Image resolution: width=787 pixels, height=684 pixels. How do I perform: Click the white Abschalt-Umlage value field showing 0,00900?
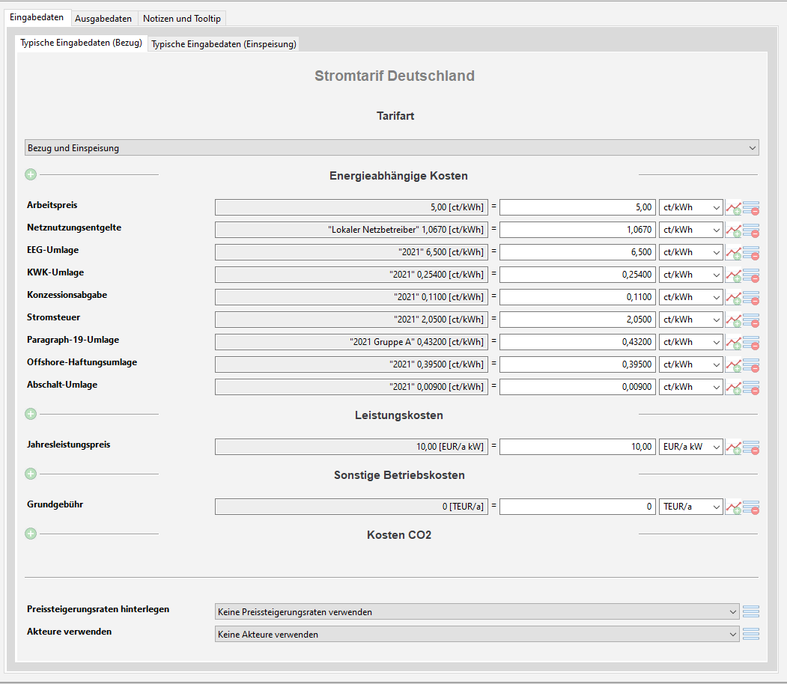click(577, 387)
